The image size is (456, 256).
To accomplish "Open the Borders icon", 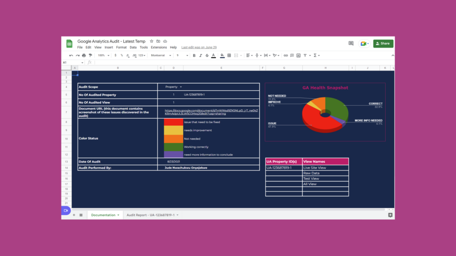I will (228, 55).
